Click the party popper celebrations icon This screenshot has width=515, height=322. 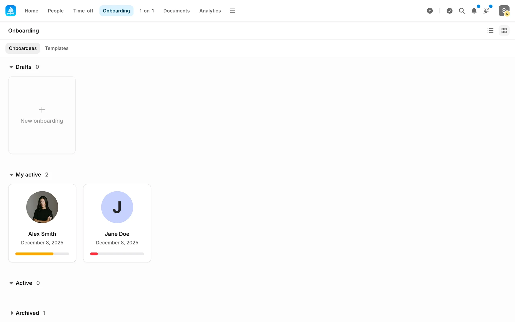click(486, 11)
